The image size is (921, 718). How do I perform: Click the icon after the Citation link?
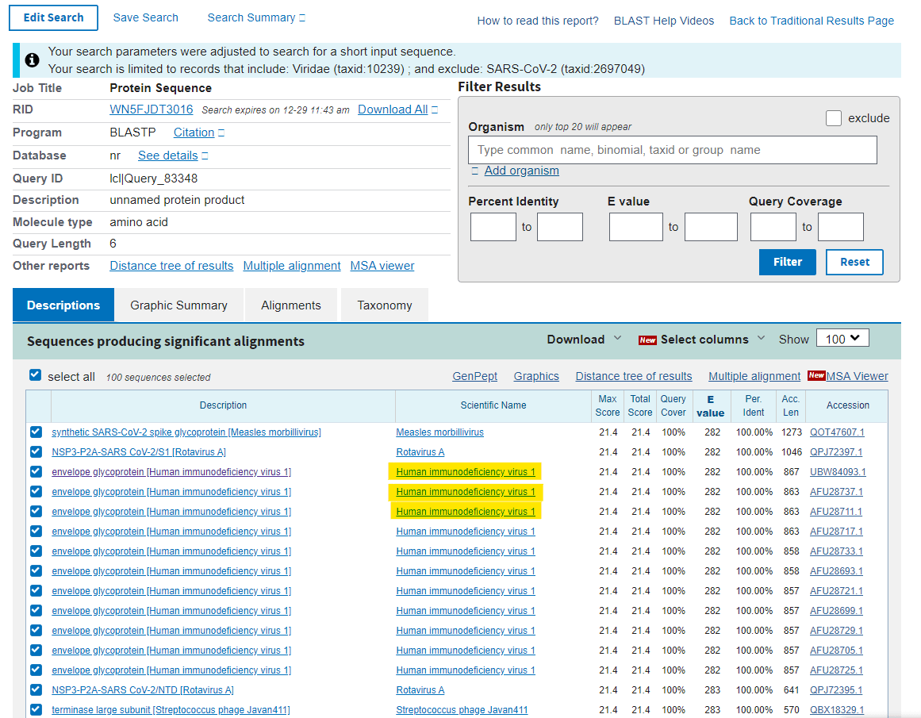pos(221,132)
